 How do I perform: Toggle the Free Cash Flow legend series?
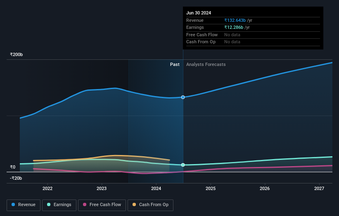pyautogui.click(x=102, y=205)
